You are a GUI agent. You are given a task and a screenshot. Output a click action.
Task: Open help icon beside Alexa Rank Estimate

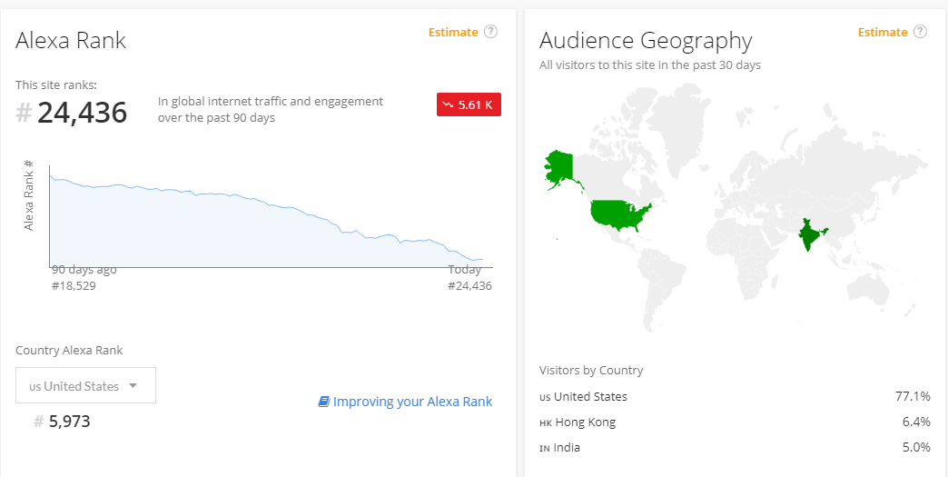tap(491, 32)
